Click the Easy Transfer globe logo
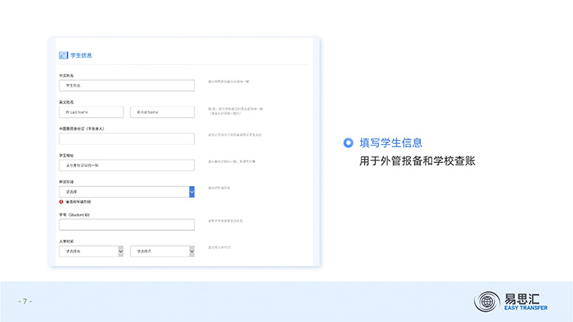Image resolution: width=573 pixels, height=322 pixels. pos(487,301)
